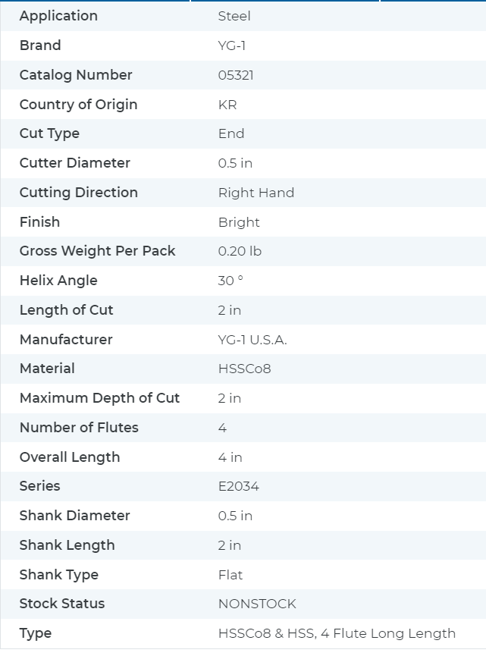The width and height of the screenshot is (486, 656).
Task: Select the Steel application value
Action: click(x=234, y=16)
